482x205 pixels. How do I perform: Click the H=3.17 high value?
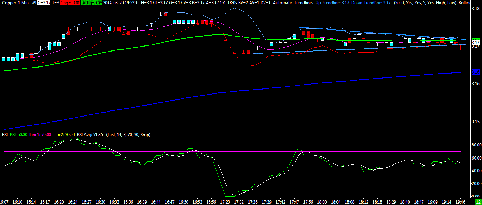click(148, 2)
